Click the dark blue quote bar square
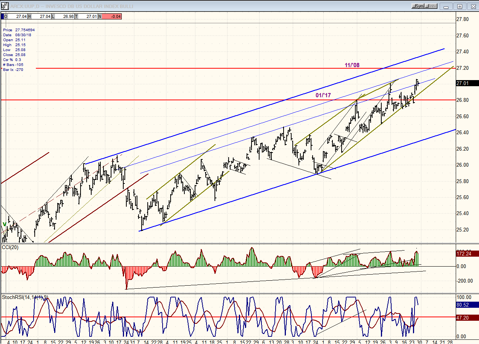Image resolution: width=479 pixels, height=344 pixels. [3, 16]
